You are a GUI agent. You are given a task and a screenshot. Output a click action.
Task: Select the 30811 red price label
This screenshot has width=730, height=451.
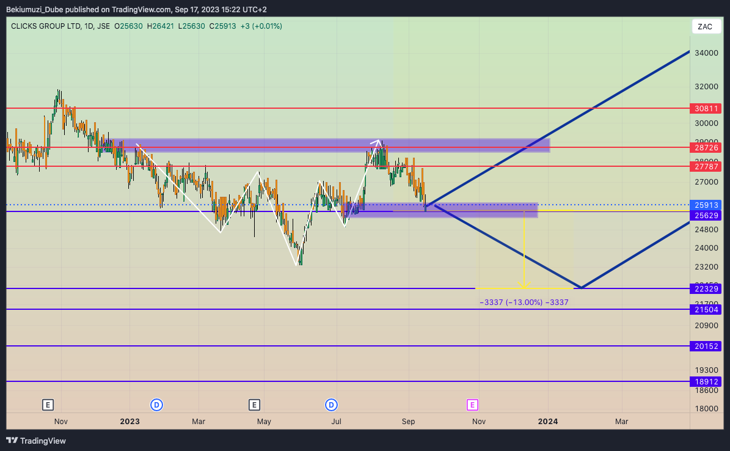706,109
